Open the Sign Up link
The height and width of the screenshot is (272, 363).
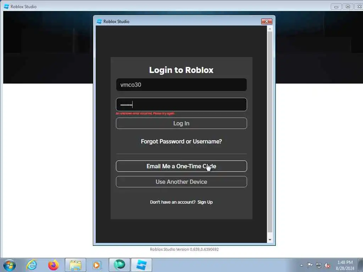coord(205,202)
